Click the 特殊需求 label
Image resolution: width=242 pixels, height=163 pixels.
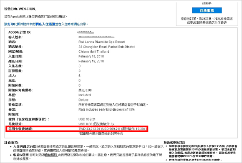click(15, 104)
